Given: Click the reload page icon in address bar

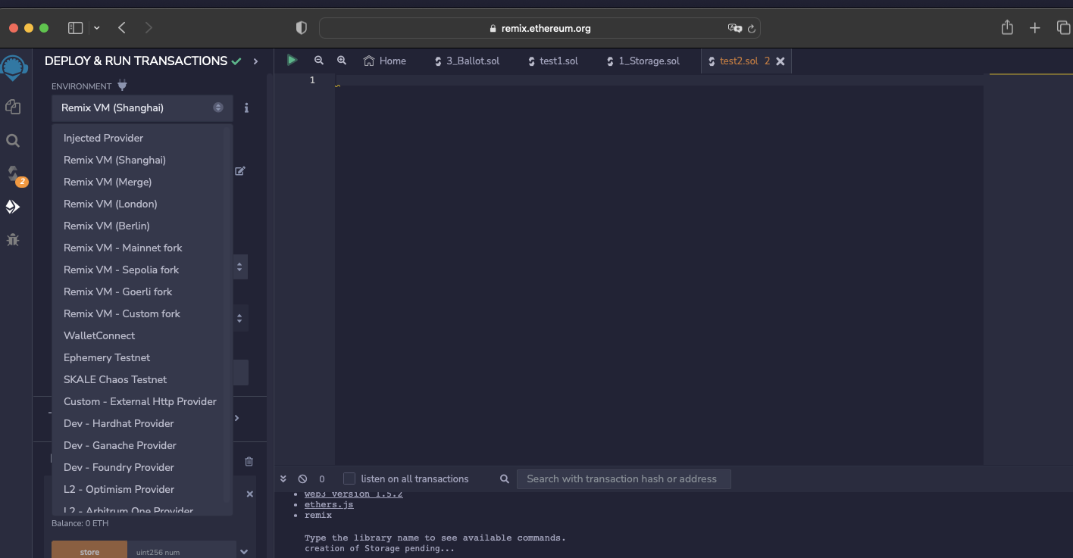Looking at the screenshot, I should pos(751,29).
